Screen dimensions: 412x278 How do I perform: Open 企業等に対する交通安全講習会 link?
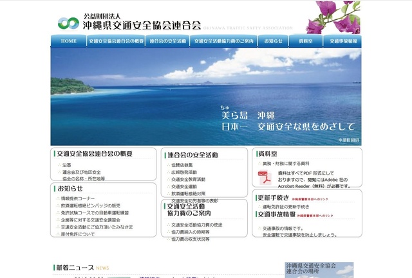(91, 220)
